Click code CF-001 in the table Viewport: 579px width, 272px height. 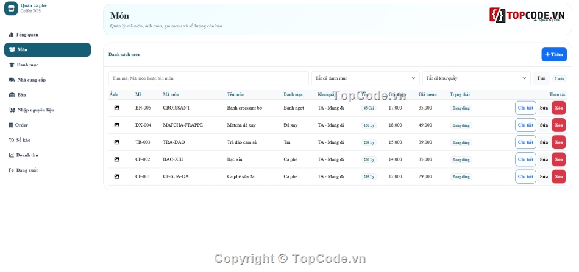(x=143, y=176)
